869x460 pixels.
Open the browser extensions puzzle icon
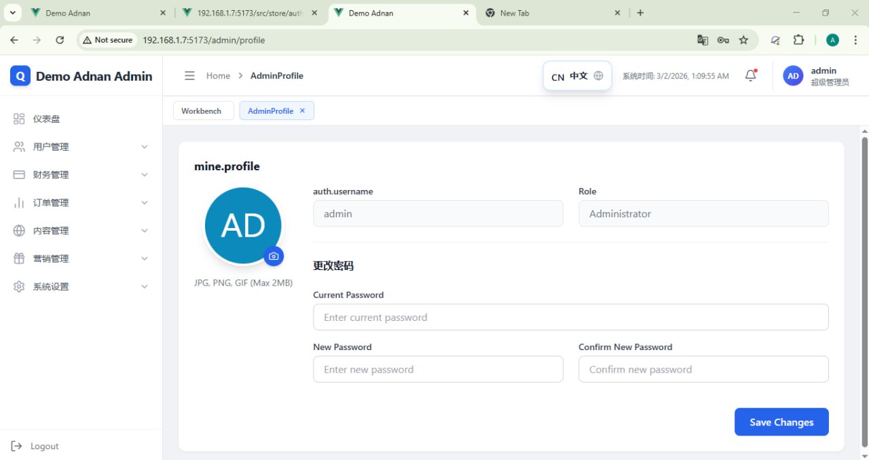[x=798, y=40]
